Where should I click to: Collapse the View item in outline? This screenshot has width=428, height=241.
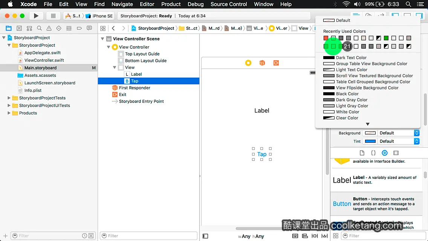(x=115, y=67)
